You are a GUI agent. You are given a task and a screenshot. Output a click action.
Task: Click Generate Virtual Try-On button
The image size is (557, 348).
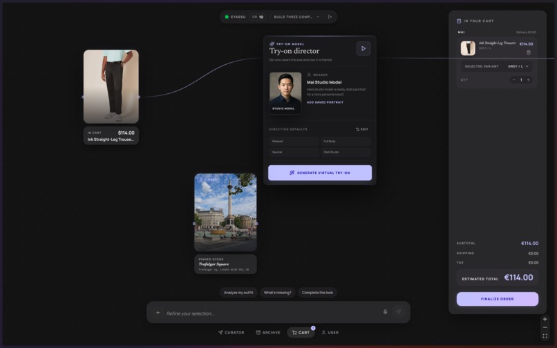tap(320, 173)
